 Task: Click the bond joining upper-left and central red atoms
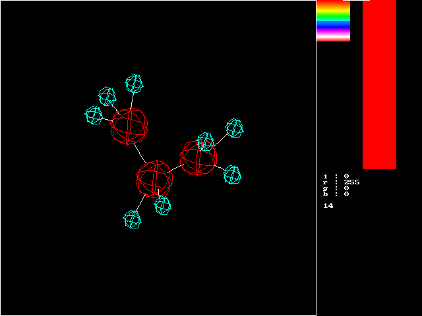140,153
